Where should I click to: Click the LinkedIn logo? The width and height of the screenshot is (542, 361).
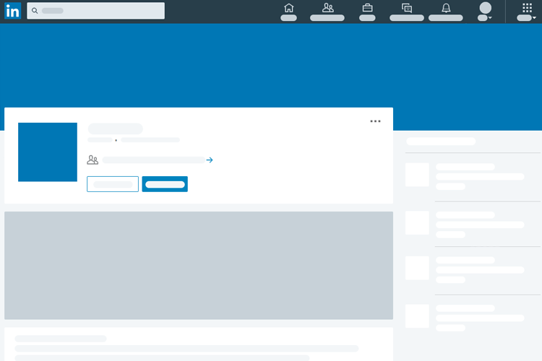(x=12, y=11)
